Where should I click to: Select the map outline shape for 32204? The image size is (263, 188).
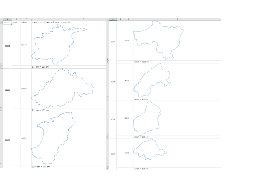point(158,40)
